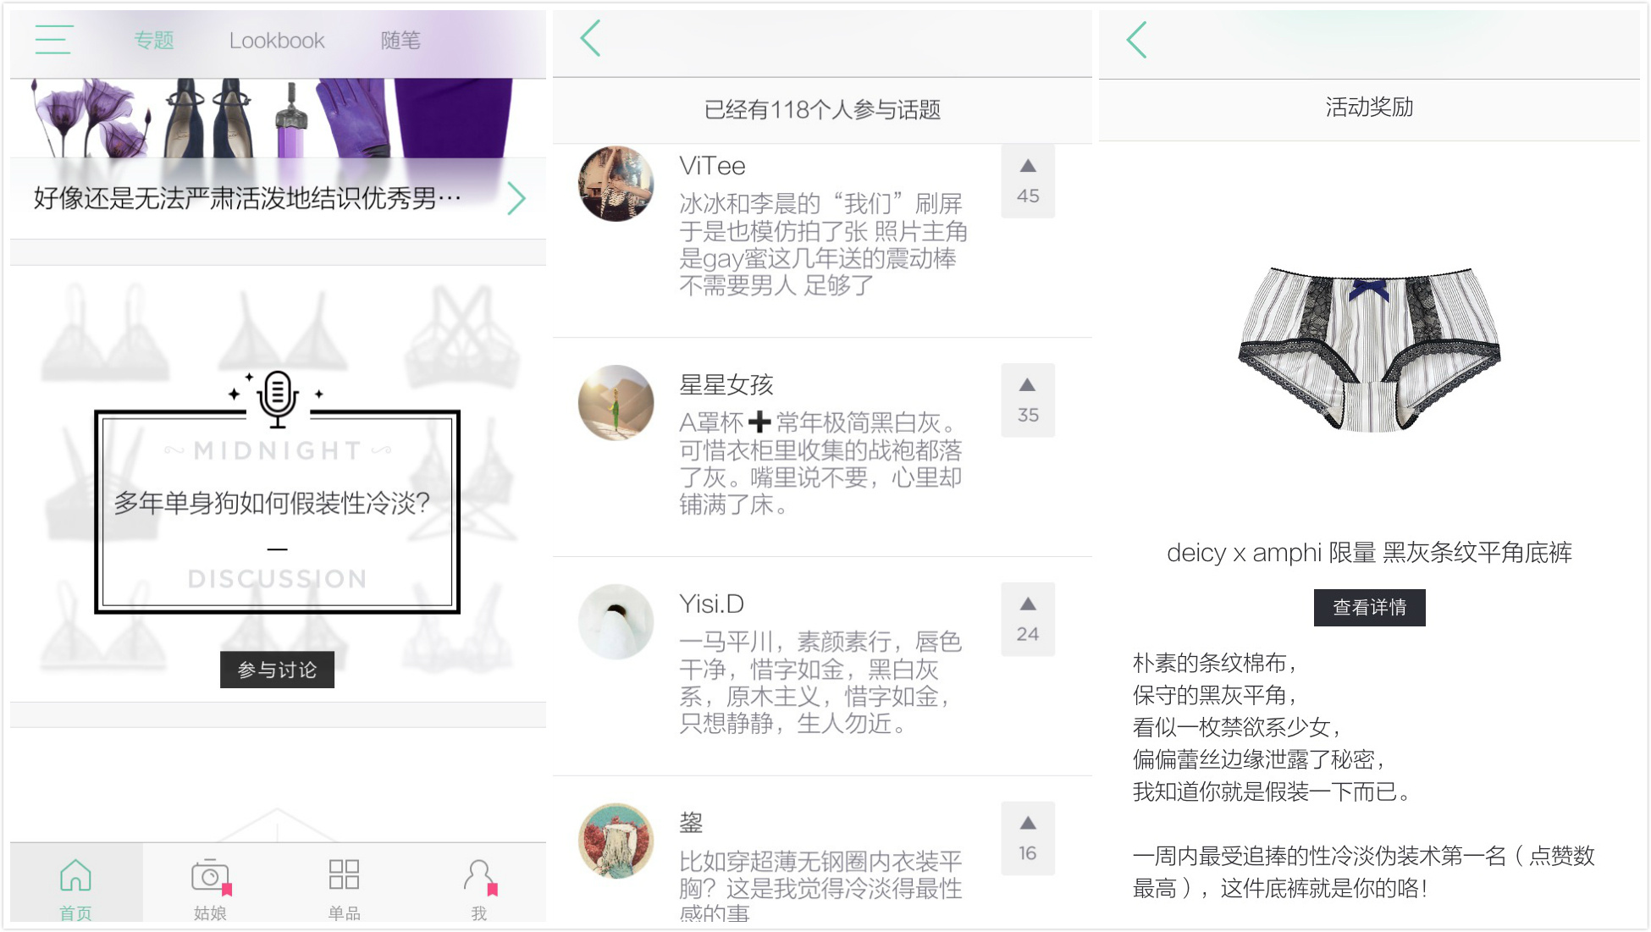1651x932 pixels.
Task: Switch to the Lookbook tab
Action: click(x=277, y=40)
